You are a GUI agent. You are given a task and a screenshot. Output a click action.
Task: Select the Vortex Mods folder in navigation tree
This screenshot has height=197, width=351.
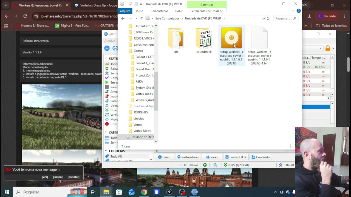pyautogui.click(x=142, y=131)
